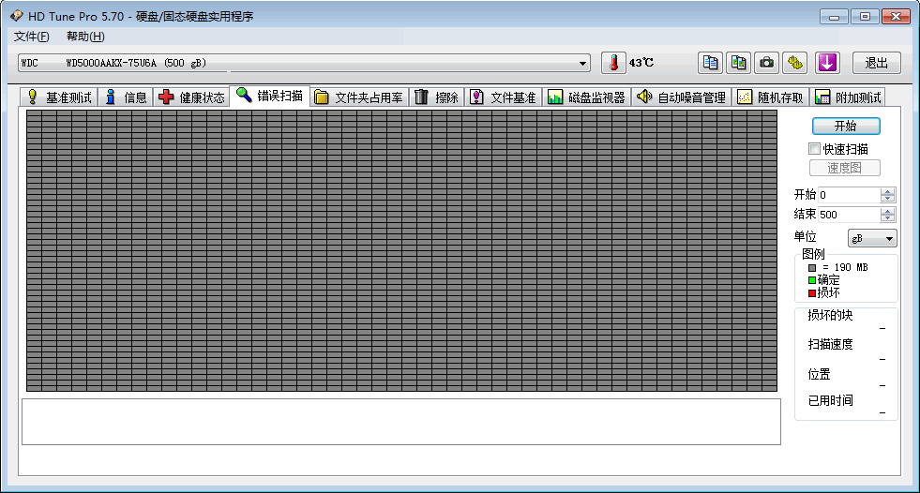Open the 帮助(H) menu
920x493 pixels.
pyautogui.click(x=85, y=36)
